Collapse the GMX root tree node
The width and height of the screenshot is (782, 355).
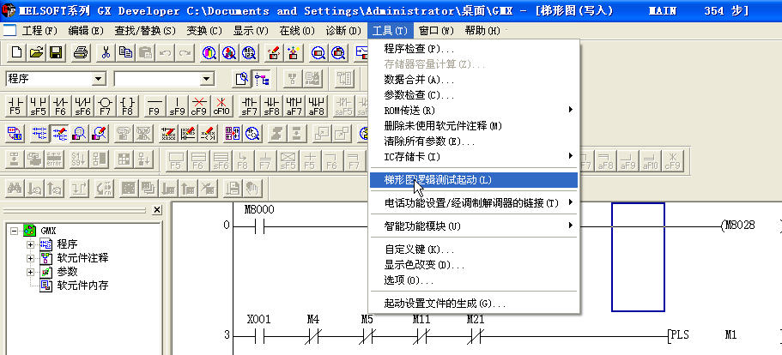pos(14,231)
